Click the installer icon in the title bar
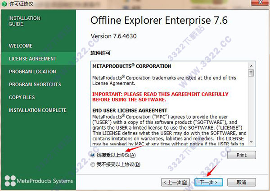Screen dimensions: 270x191 [x=4, y=4]
